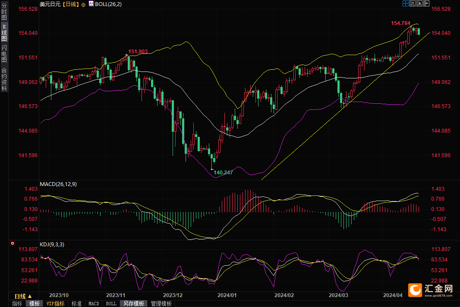Click the expand-panel arrow icon
Screen dimensions: 460x307
[x=426, y=3]
